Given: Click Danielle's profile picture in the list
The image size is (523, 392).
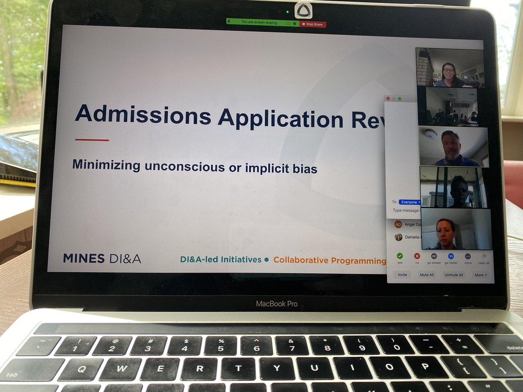Looking at the screenshot, I should (397, 237).
